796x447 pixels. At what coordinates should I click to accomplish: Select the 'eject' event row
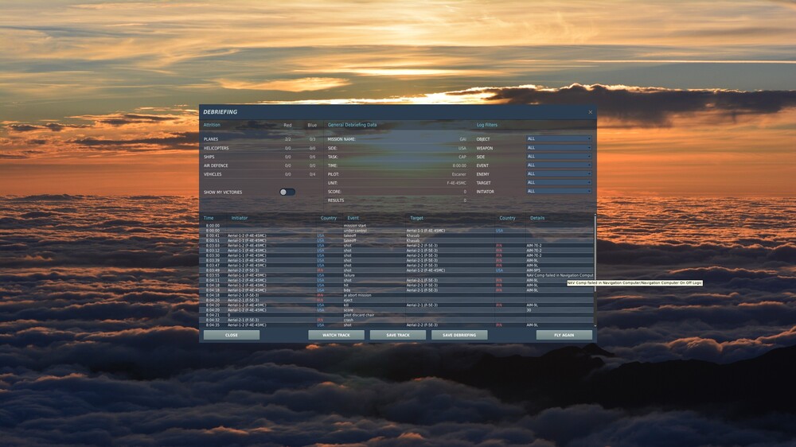[x=398, y=301]
